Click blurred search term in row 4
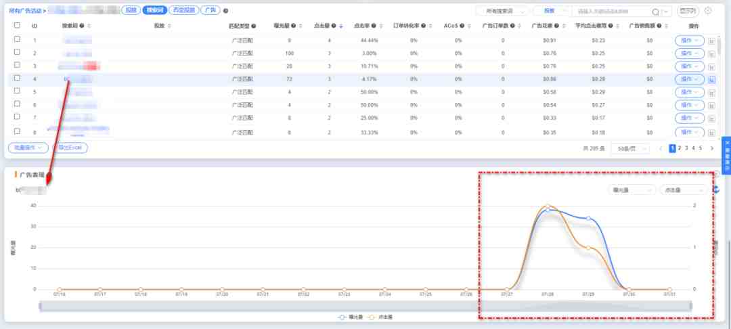 78,80
